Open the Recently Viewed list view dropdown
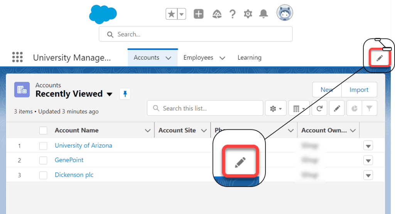The height and width of the screenshot is (214, 395). (109, 94)
